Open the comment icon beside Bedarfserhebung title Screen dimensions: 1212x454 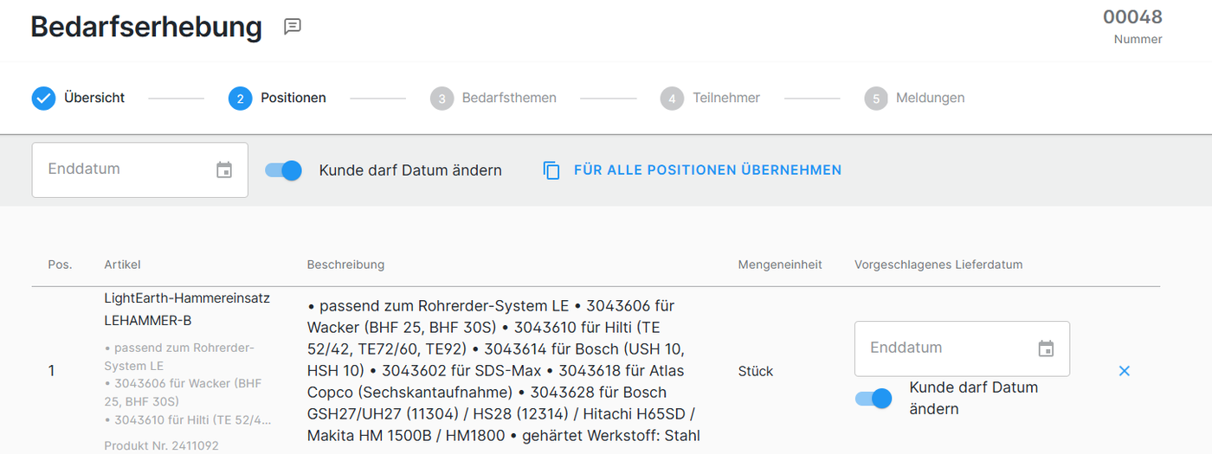[x=293, y=27]
